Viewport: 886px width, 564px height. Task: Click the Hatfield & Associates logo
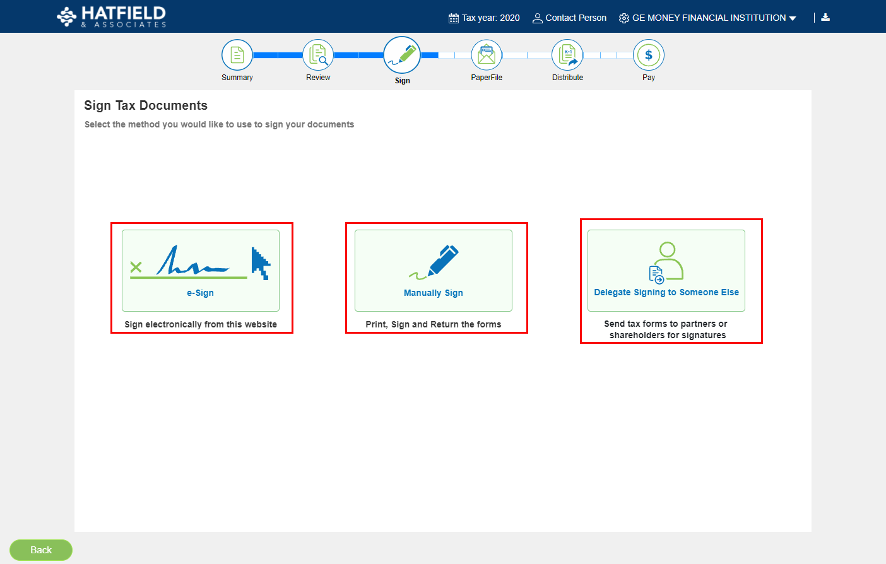(112, 17)
